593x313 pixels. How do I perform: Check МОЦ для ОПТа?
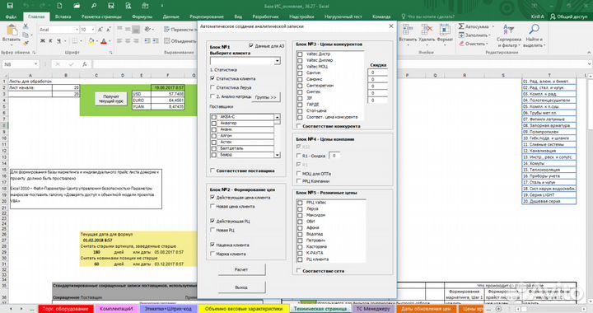click(x=299, y=174)
